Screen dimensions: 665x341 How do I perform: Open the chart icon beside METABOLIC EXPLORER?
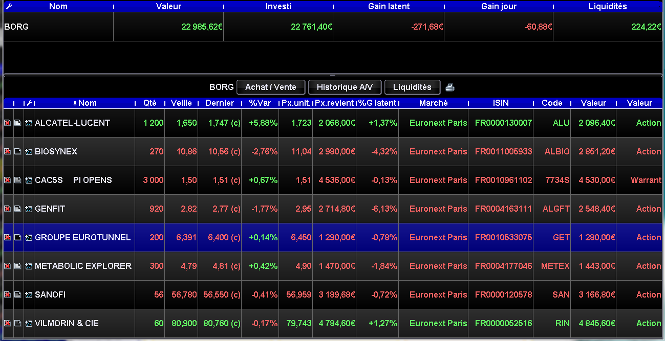pos(29,266)
